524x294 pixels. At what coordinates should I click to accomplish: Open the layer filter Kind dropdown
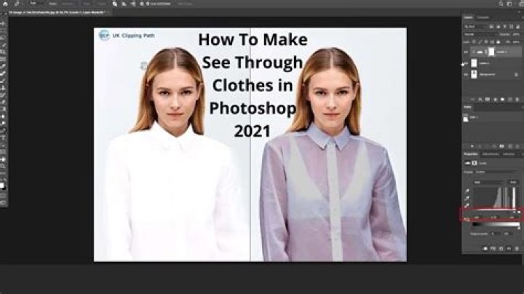475,26
